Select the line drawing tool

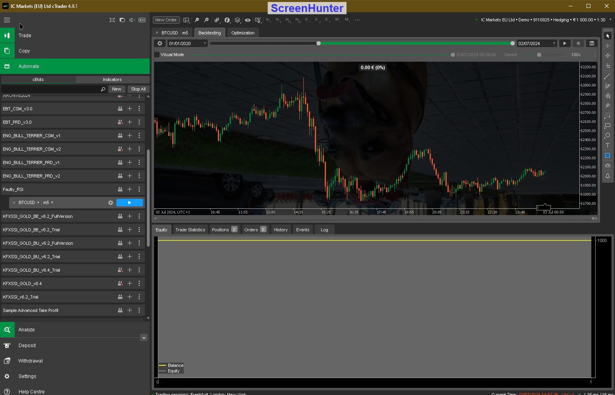(x=607, y=76)
